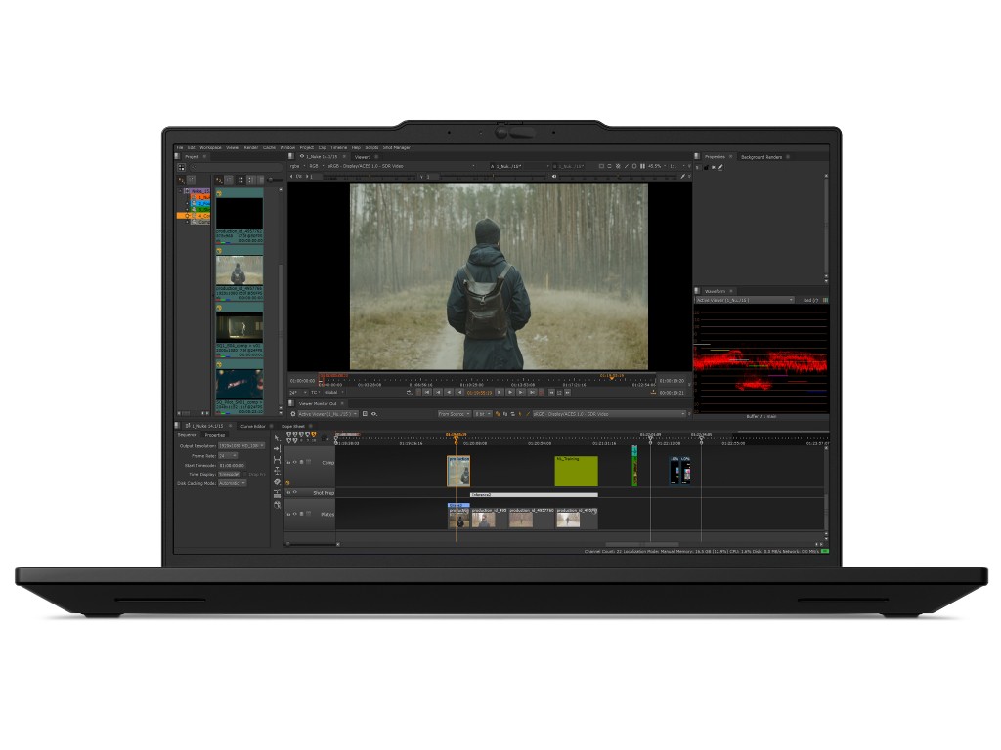The height and width of the screenshot is (750, 1001).
Task: Open the Shot Manager menu
Action: [x=397, y=147]
